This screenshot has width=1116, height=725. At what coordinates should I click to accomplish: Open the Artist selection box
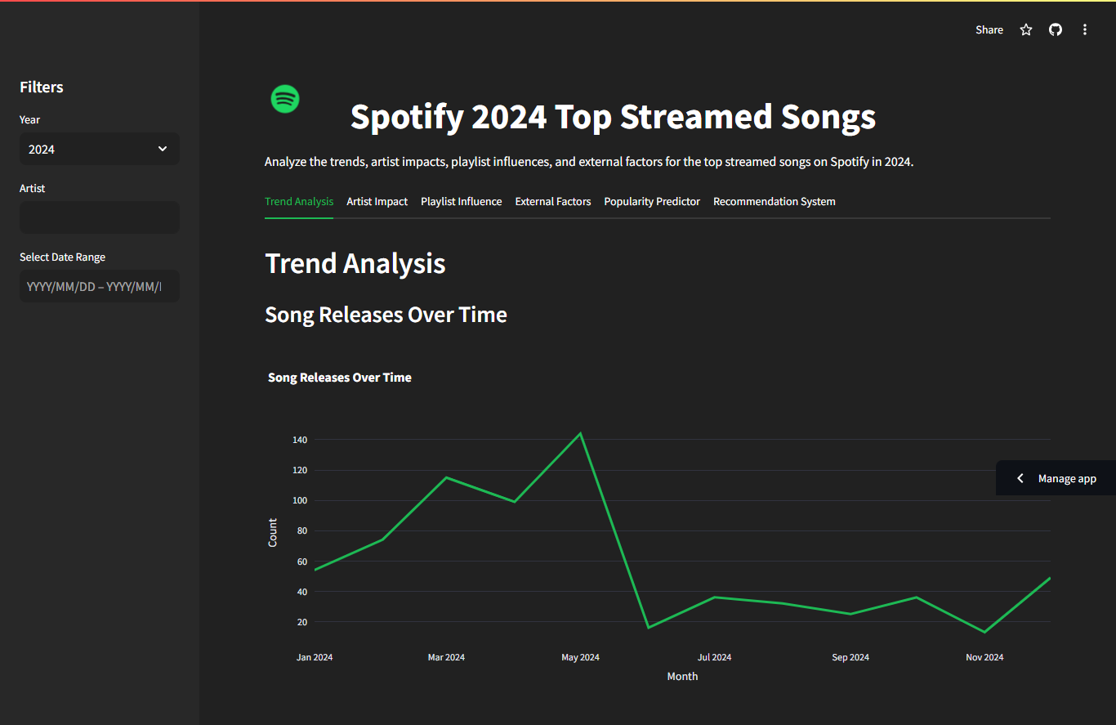tap(99, 217)
